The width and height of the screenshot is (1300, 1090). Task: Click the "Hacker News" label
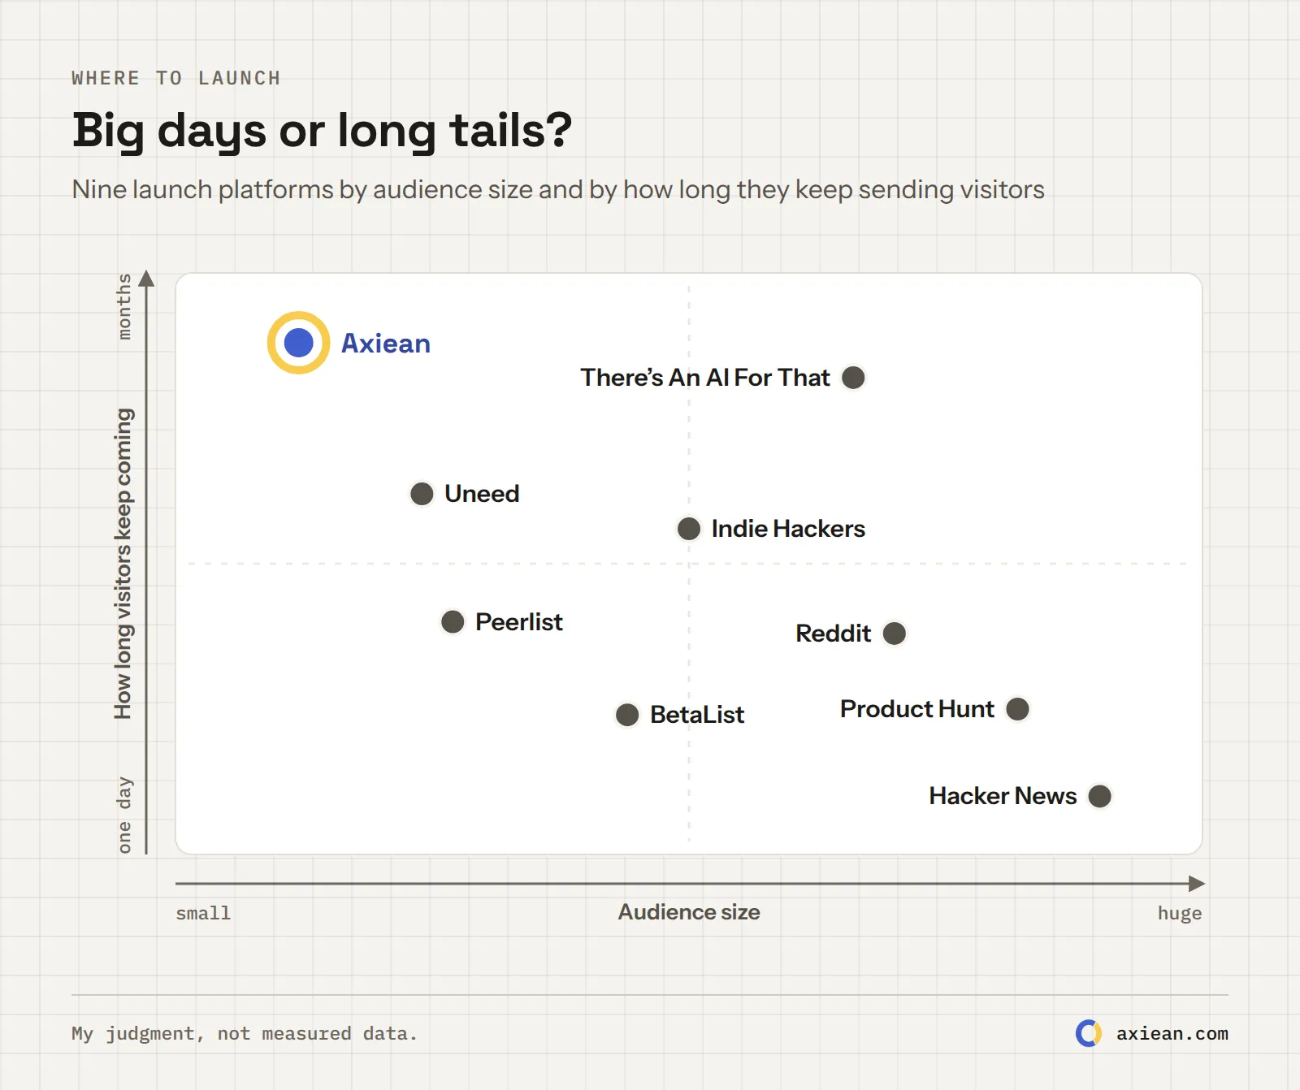[x=1003, y=796]
